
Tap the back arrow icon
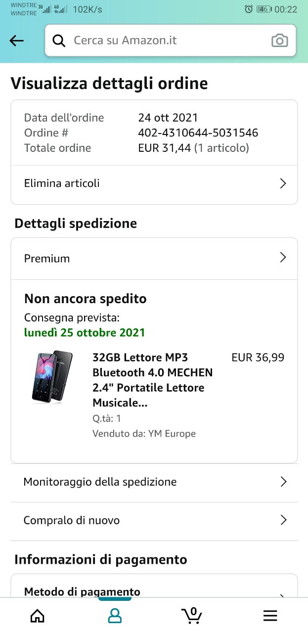point(16,41)
